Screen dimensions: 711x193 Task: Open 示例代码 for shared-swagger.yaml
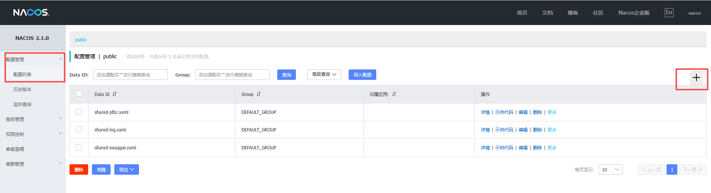point(504,148)
